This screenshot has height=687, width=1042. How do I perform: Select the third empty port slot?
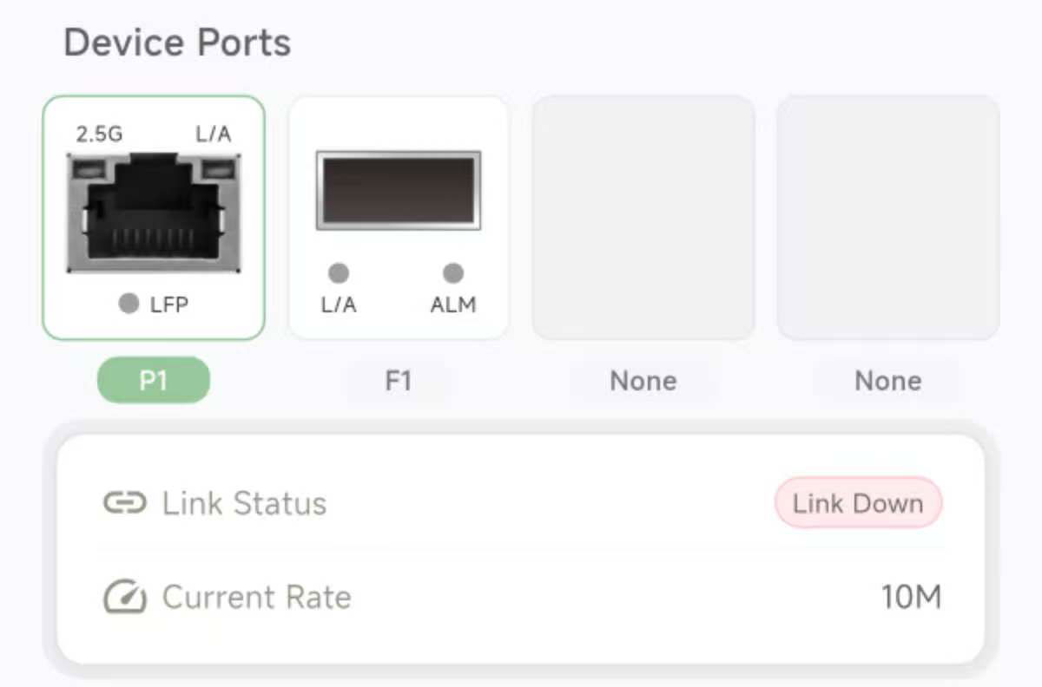click(x=643, y=217)
